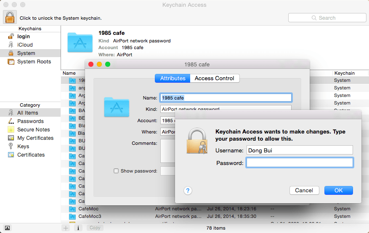Select the iCloud keychain

25,45
